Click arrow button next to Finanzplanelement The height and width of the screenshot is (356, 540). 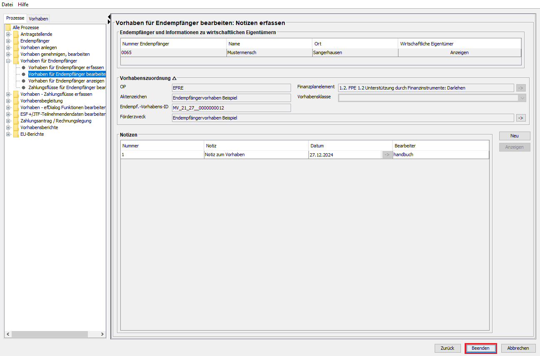coord(521,88)
